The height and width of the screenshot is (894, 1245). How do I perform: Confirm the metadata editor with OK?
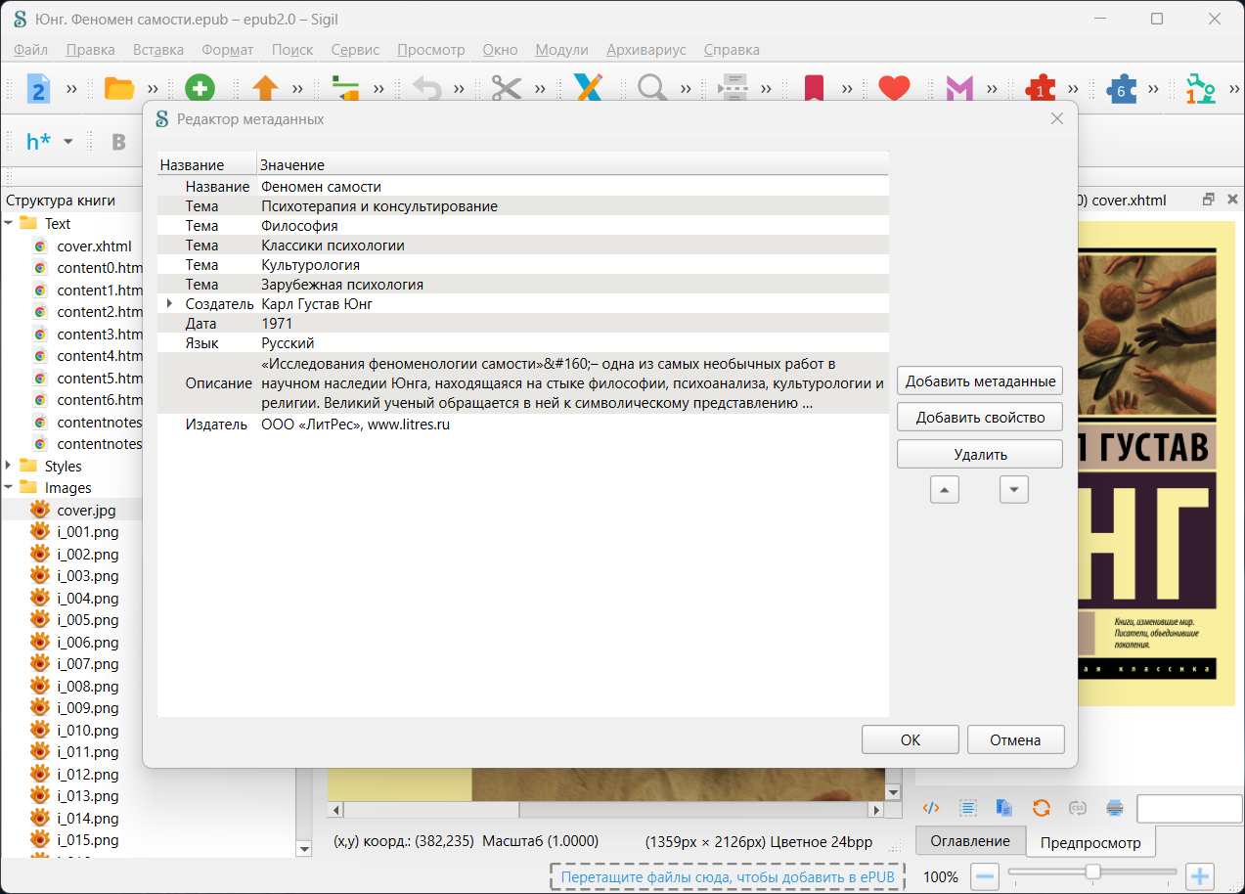911,739
